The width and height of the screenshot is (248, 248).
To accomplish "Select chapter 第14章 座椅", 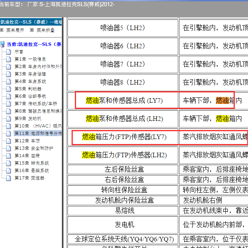I will 27,156.
